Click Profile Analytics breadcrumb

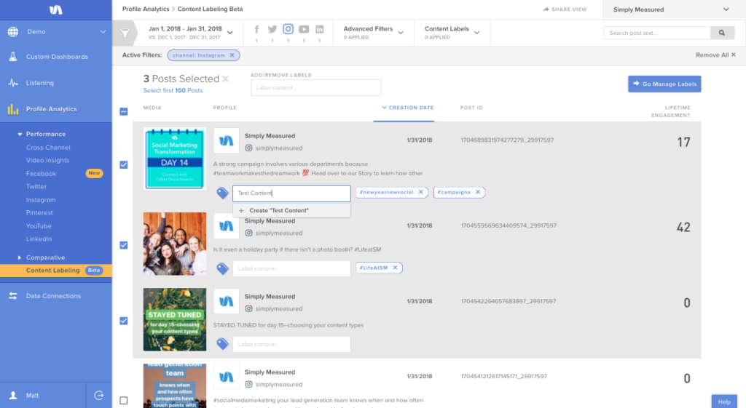pyautogui.click(x=146, y=9)
